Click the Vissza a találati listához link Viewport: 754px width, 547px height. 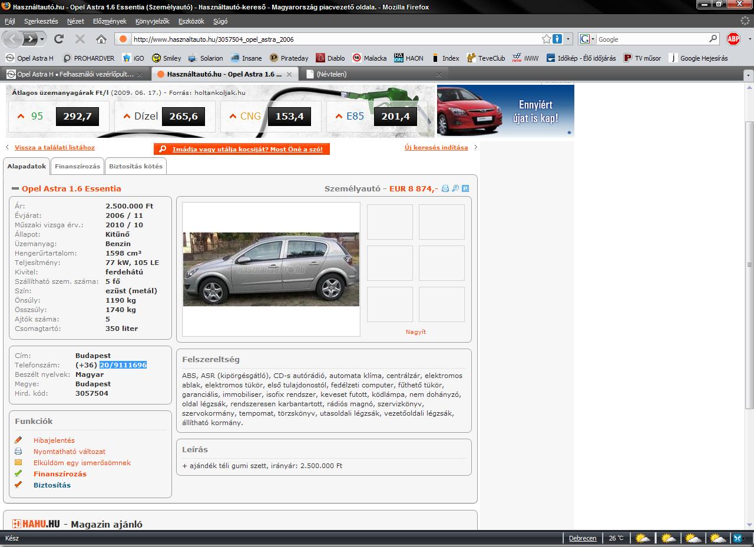[x=55, y=148]
